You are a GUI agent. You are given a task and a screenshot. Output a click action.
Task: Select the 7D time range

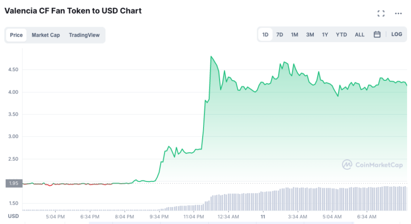click(x=279, y=35)
